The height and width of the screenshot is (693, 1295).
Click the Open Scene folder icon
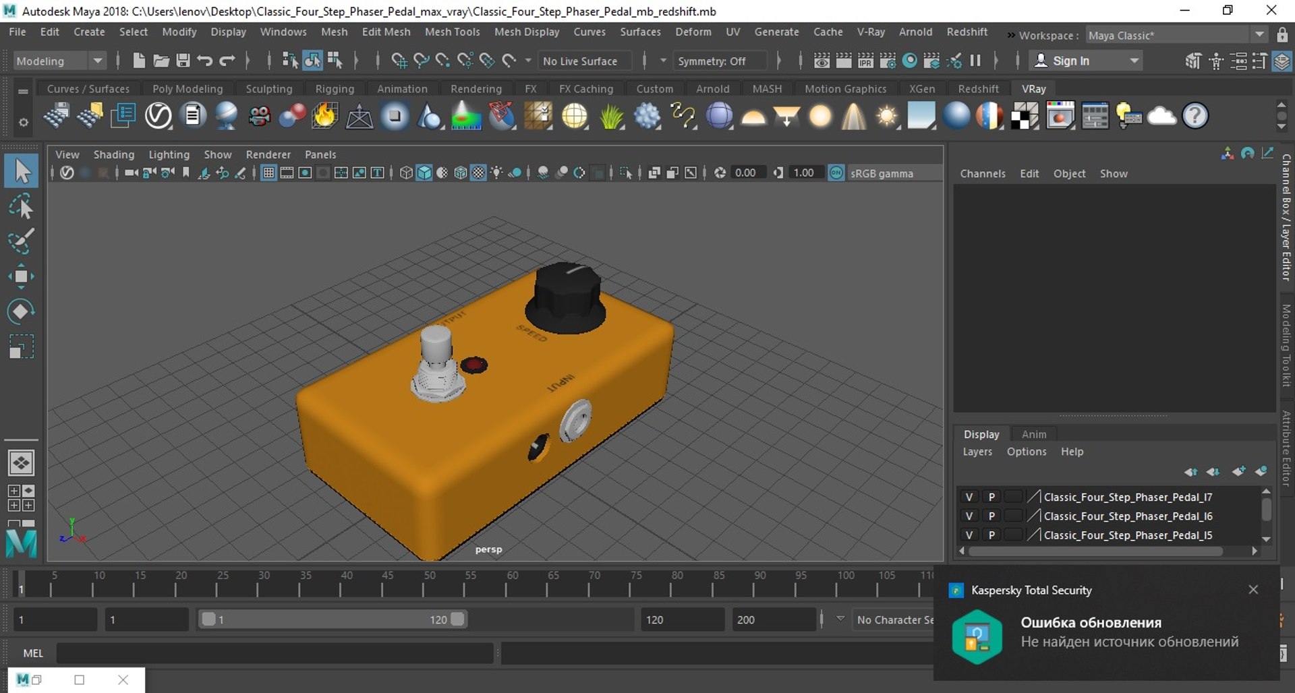click(x=161, y=61)
